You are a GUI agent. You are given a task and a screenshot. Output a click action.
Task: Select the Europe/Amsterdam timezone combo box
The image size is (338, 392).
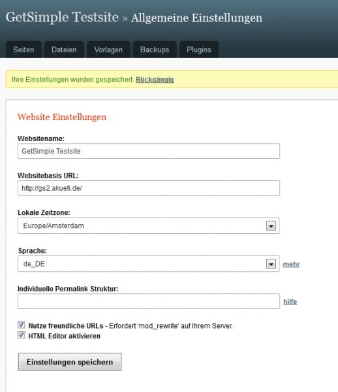[148, 225]
